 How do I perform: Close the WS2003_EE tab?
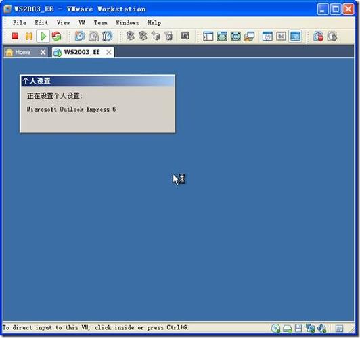pyautogui.click(x=108, y=53)
